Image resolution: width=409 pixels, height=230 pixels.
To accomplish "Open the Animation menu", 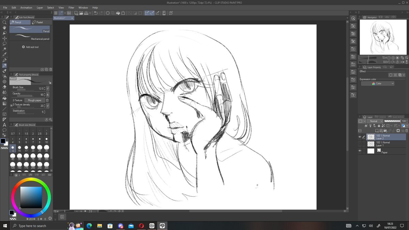I will pyautogui.click(x=26, y=7).
